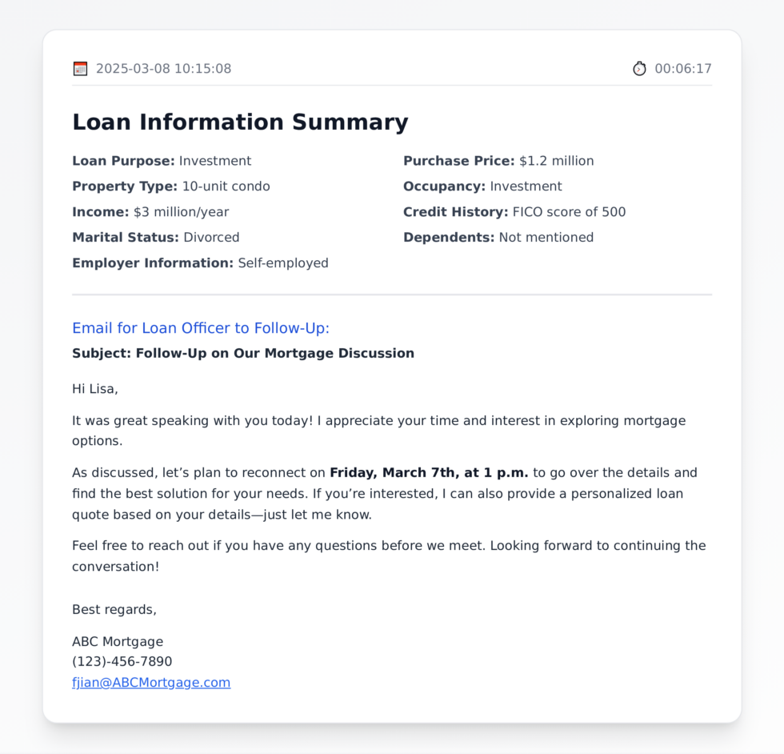Click the calendar icon beside the date

80,69
